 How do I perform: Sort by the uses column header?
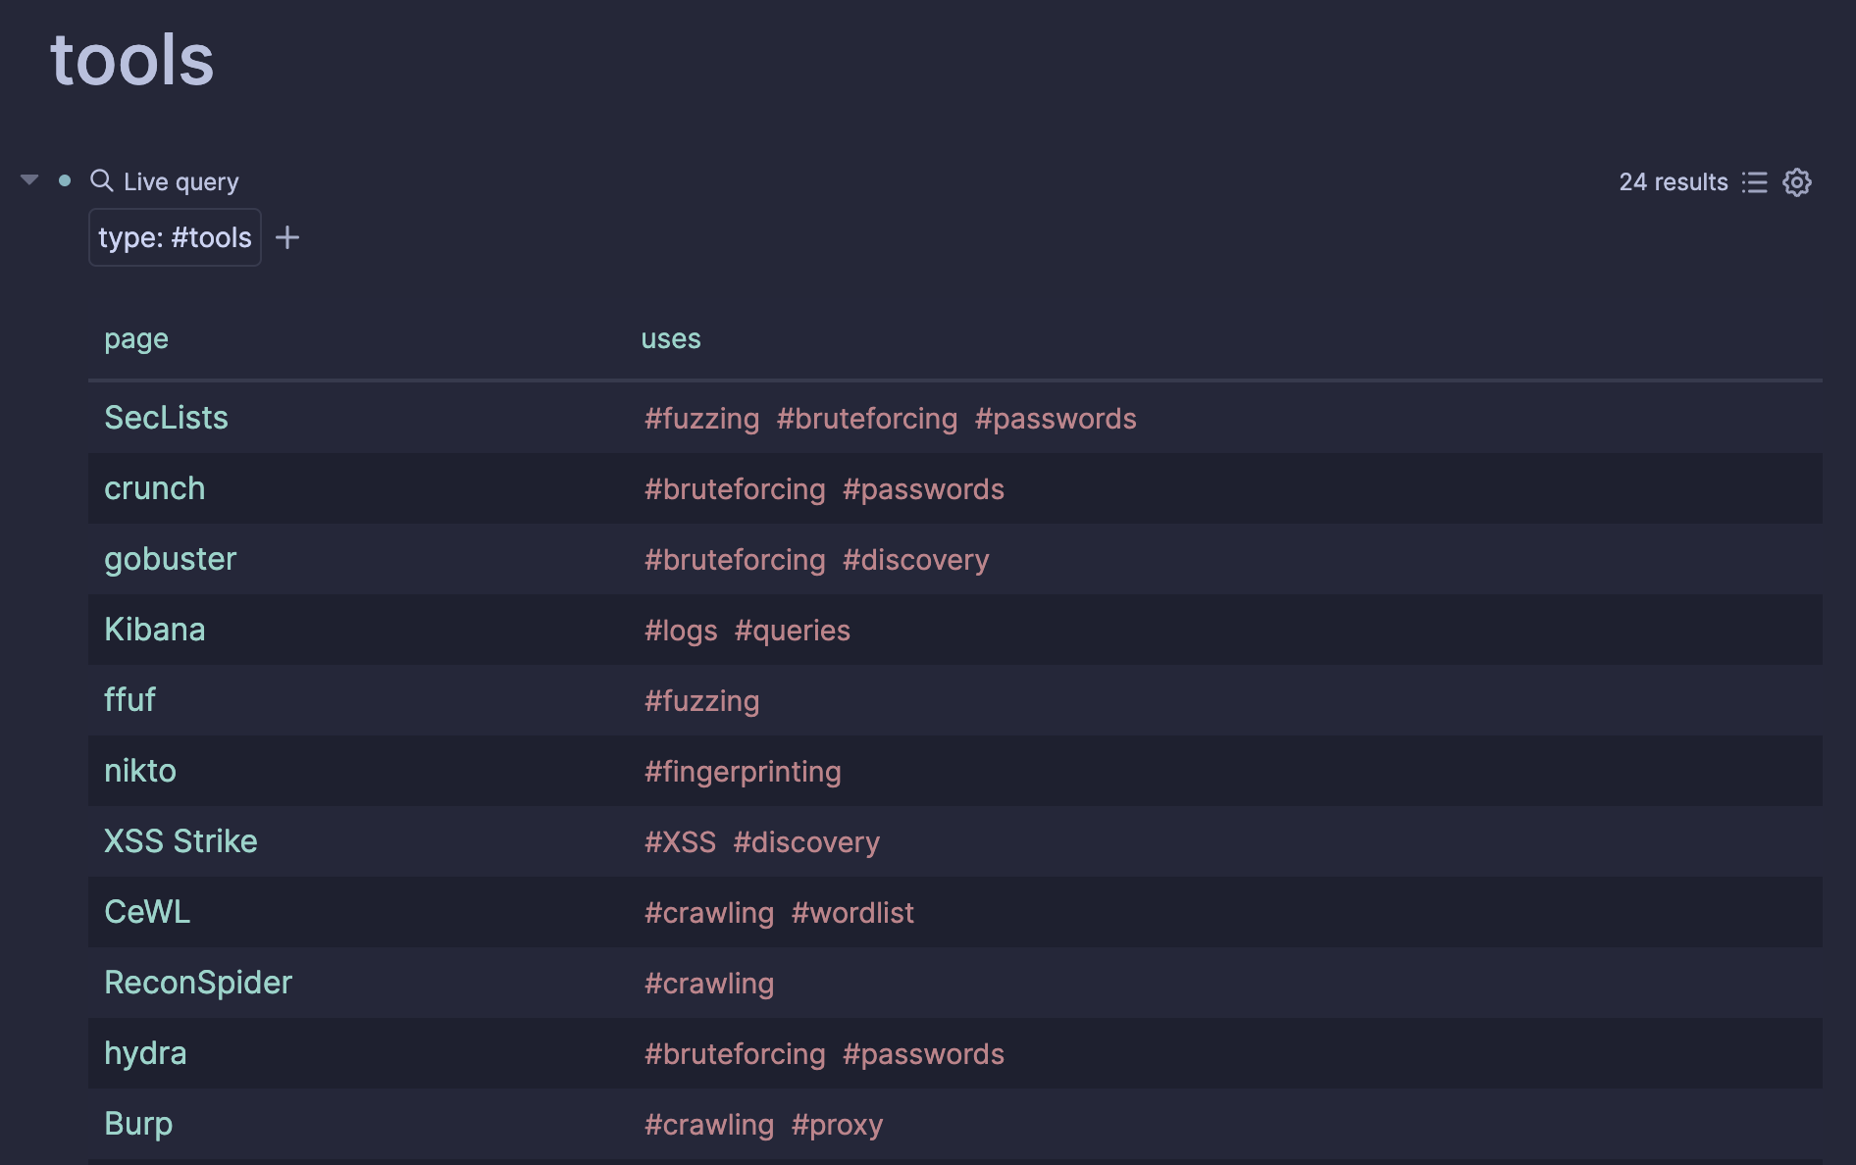point(671,339)
